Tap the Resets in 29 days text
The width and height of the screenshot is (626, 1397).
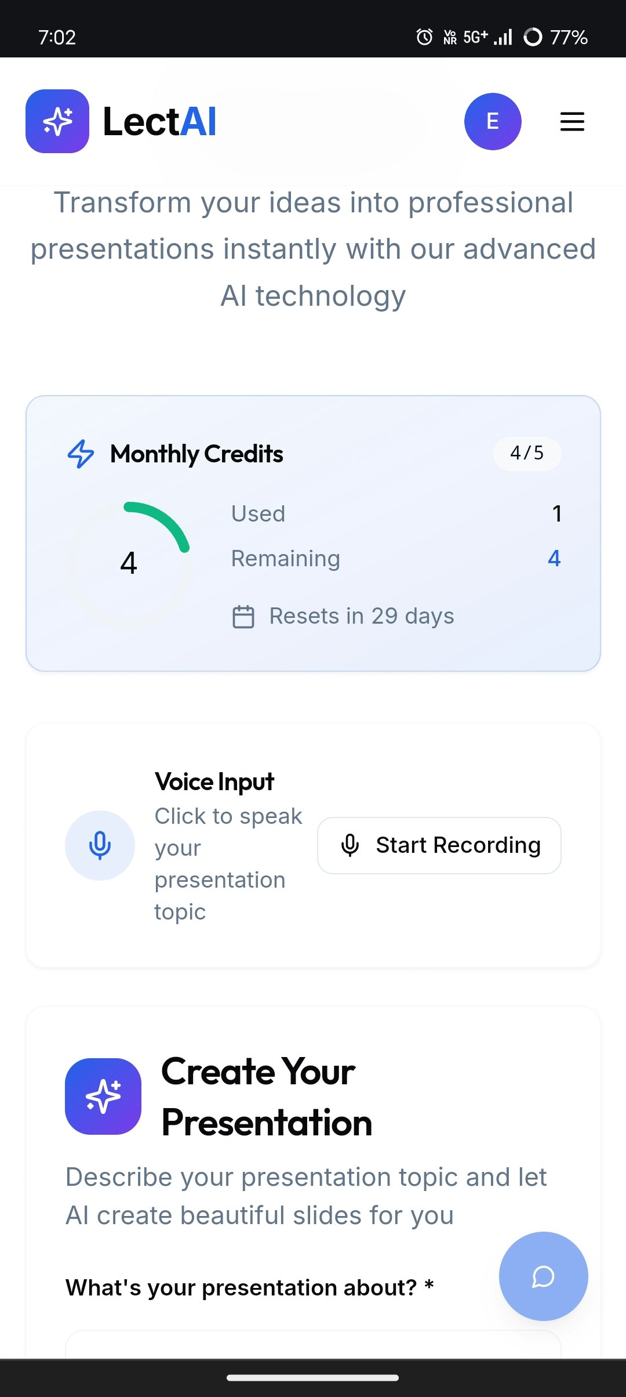pos(362,616)
